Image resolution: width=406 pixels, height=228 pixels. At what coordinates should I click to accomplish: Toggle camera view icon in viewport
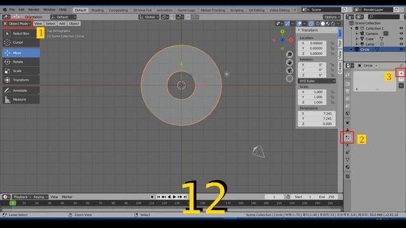(289, 70)
